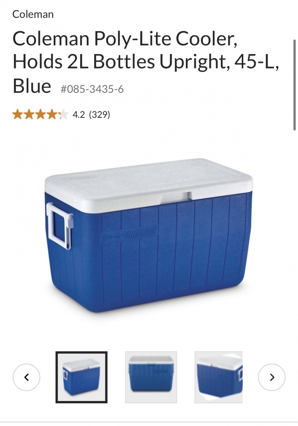Select the front-view cooler thumbnail
The image size is (298, 426).
tap(151, 377)
